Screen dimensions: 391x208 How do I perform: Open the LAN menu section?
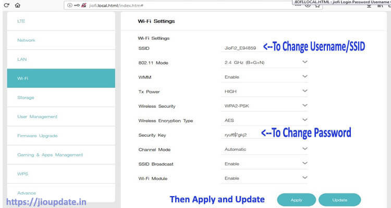[61, 59]
